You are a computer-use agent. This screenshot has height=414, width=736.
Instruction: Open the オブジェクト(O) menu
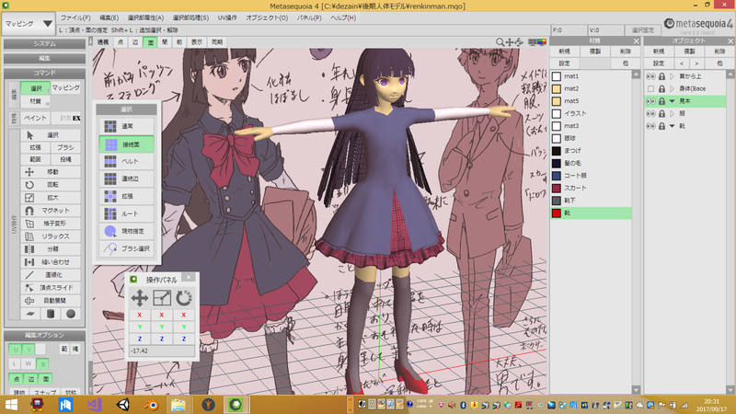pos(267,17)
